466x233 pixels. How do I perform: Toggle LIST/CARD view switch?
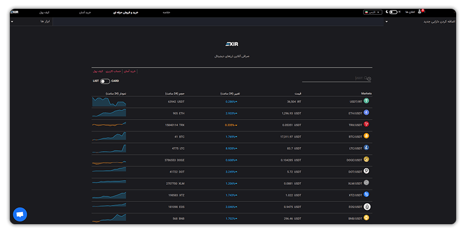click(x=105, y=81)
